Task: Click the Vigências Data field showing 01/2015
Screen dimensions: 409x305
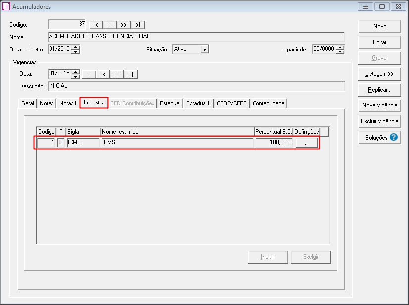Action: click(x=60, y=74)
